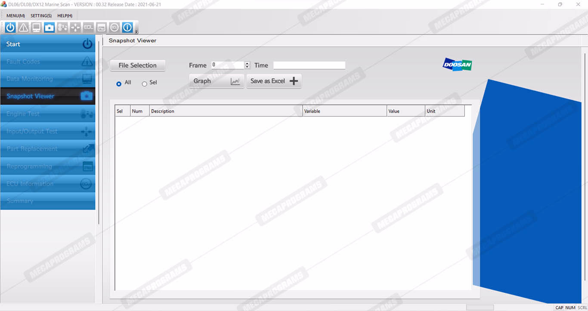
Task: Open the SETTING(S) menu
Action: click(x=41, y=16)
